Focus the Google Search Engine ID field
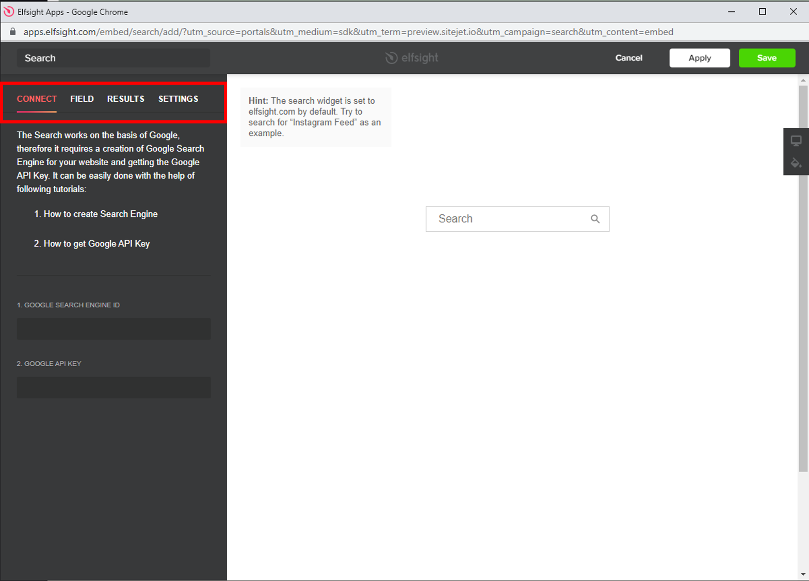Viewport: 809px width, 581px height. click(114, 329)
